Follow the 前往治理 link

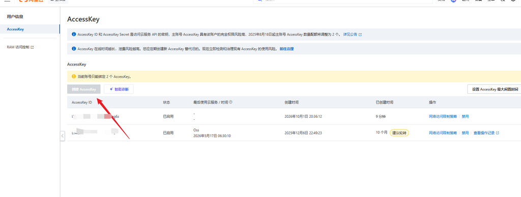point(287,49)
